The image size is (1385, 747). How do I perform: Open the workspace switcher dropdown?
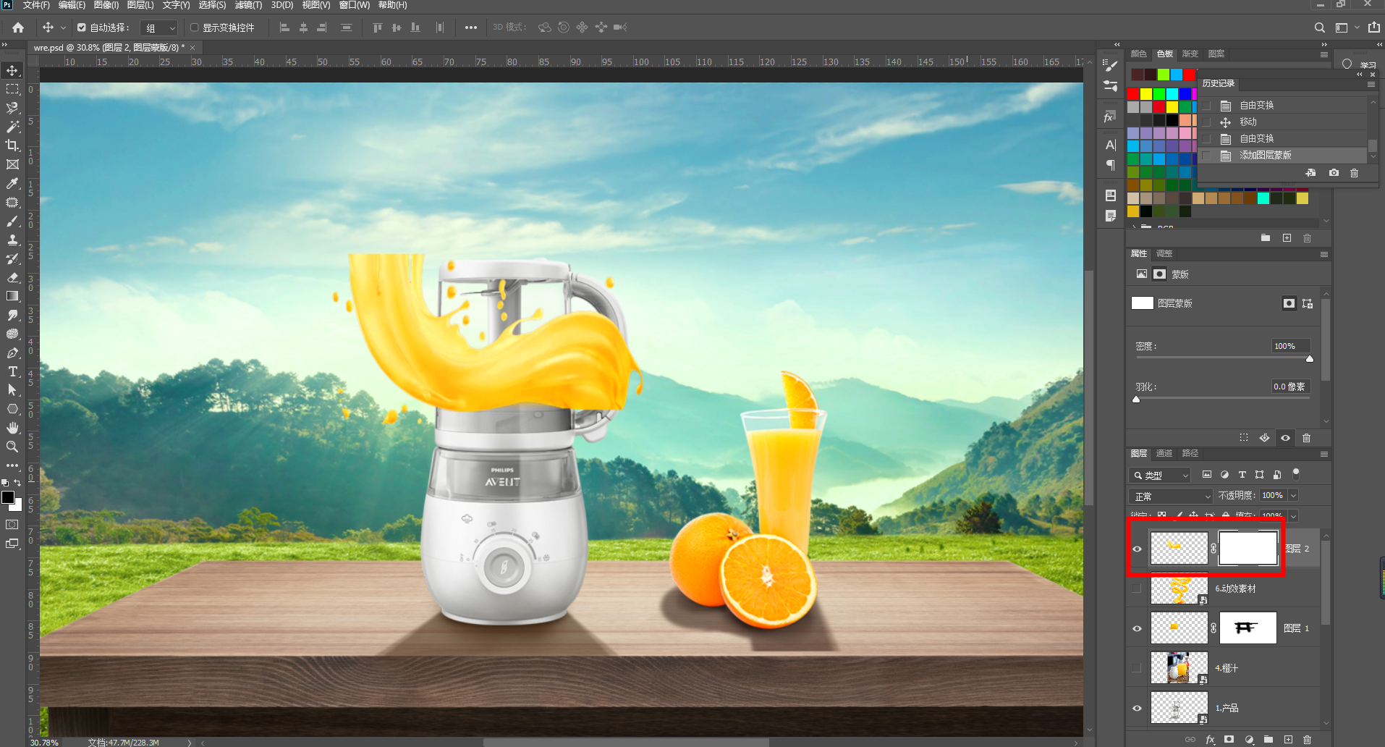1346,28
